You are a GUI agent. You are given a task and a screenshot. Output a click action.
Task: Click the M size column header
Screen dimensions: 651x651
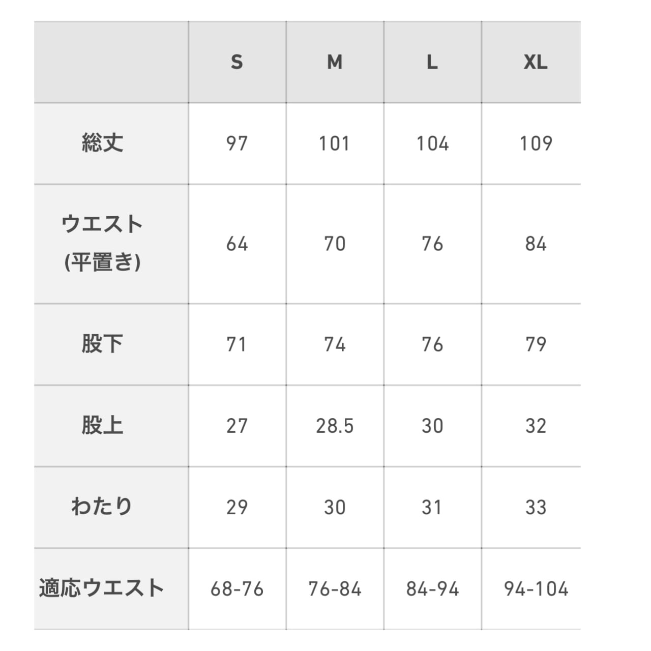tap(335, 62)
